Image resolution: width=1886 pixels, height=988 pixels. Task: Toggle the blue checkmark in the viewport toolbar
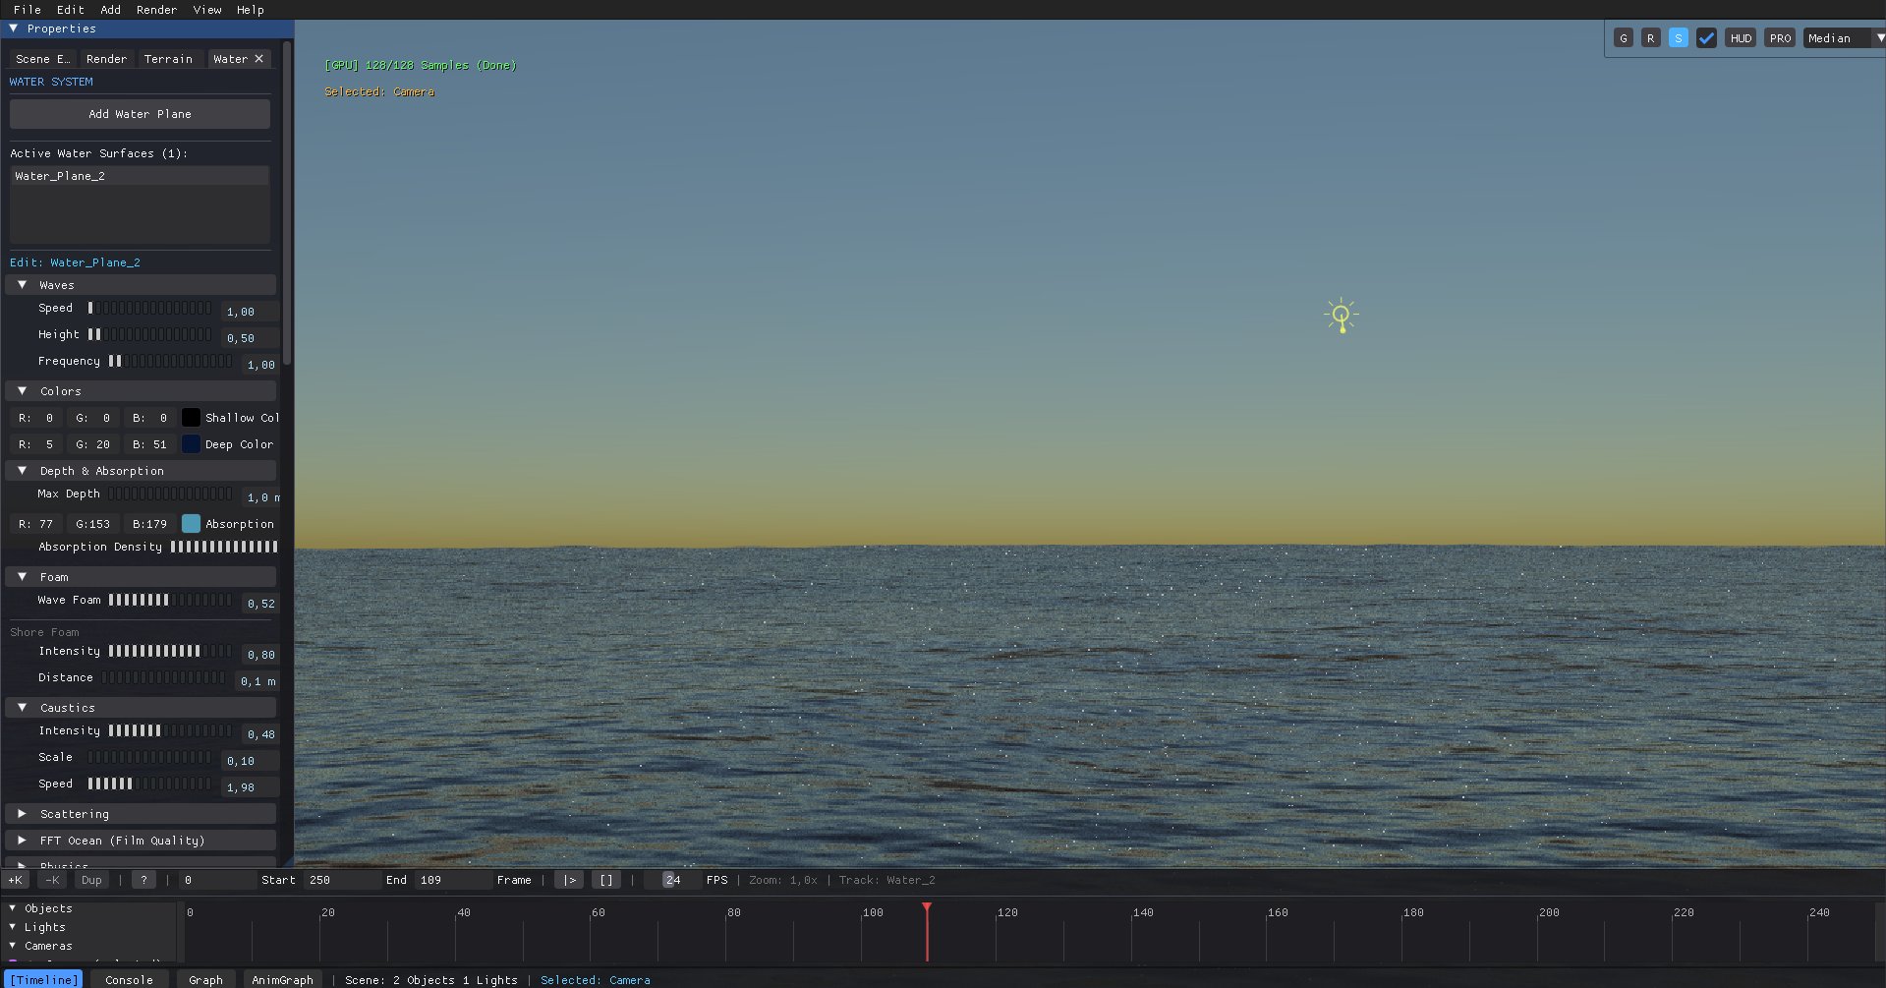tap(1706, 37)
